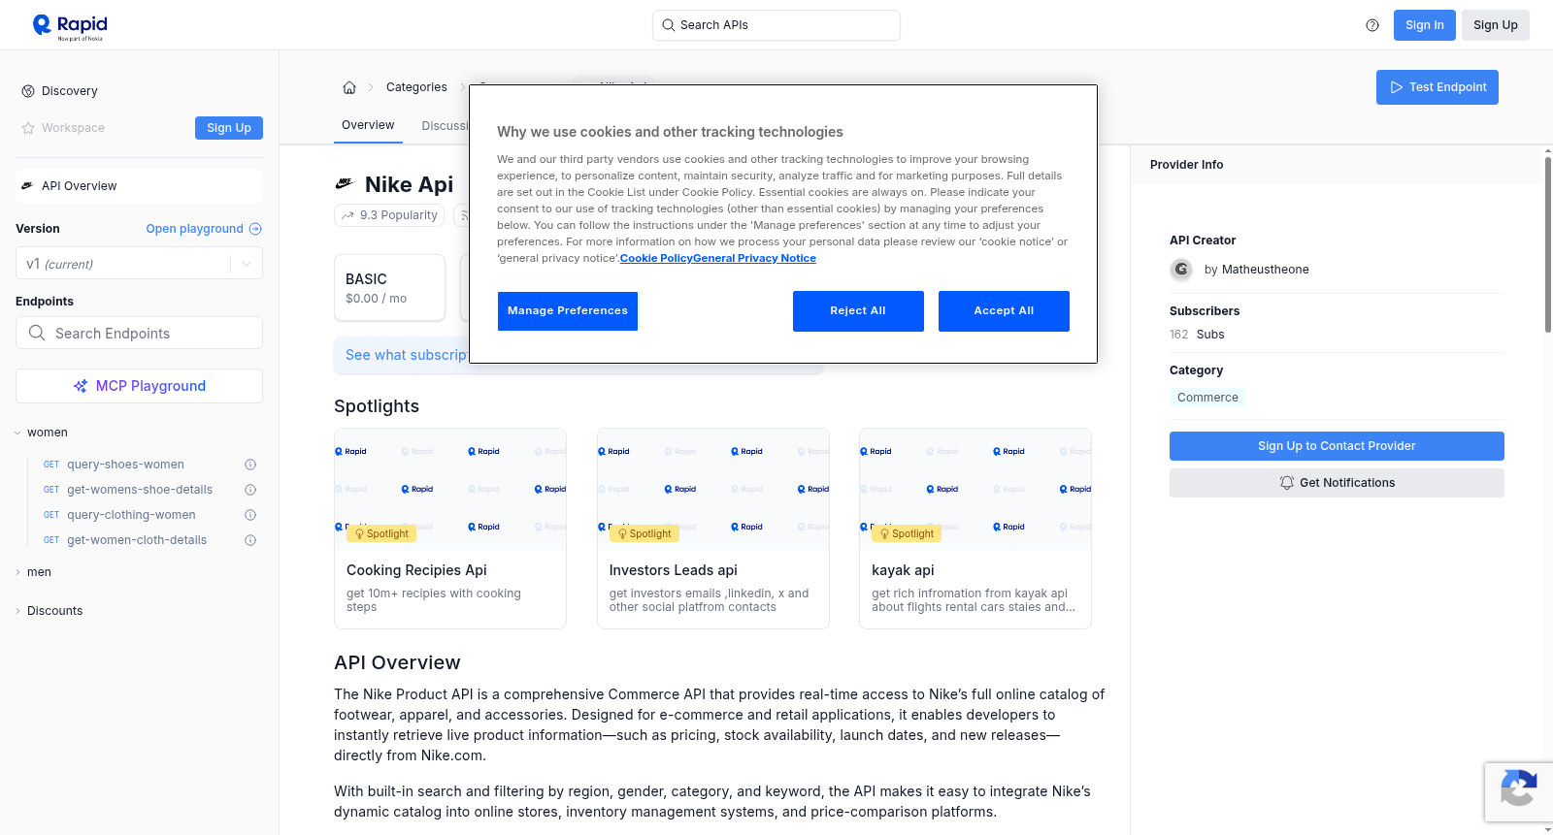Screen dimensions: 1553x835
Task: Click the Matheustheone creator name
Action: click(x=1265, y=270)
